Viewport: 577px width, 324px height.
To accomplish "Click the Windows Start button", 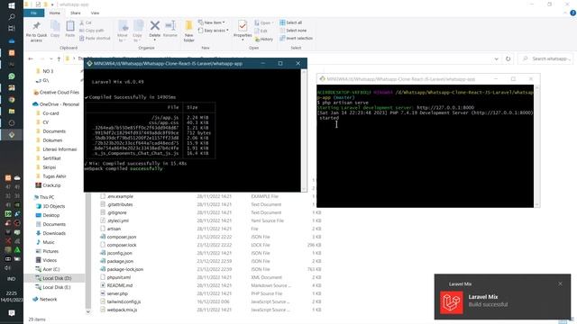I will click(x=12, y=6).
